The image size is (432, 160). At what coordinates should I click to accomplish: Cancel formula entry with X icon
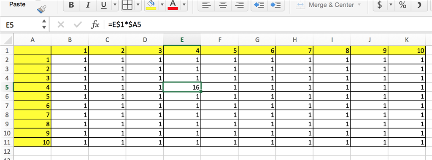(61, 25)
